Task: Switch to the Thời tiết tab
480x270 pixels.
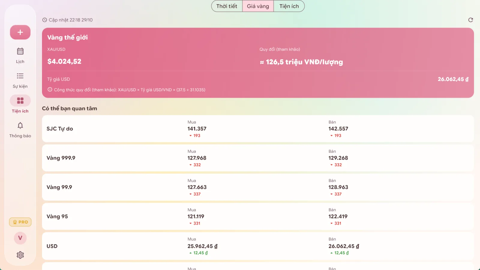Action: [x=227, y=6]
